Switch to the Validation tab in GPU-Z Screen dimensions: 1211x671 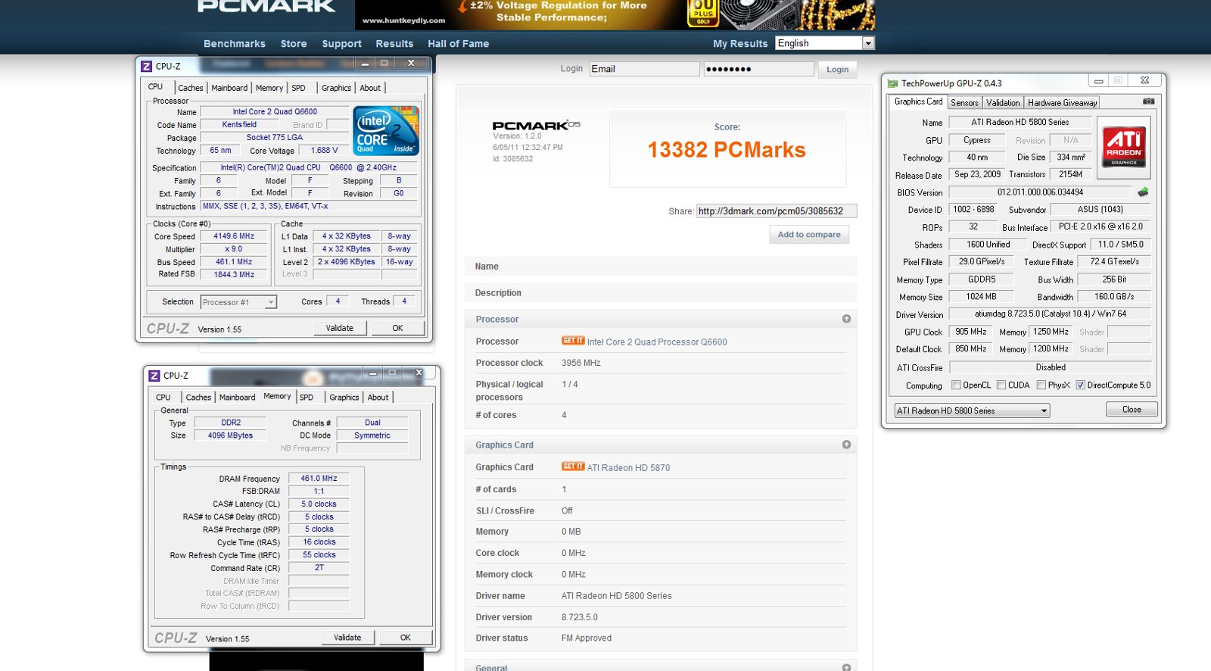(x=1003, y=103)
